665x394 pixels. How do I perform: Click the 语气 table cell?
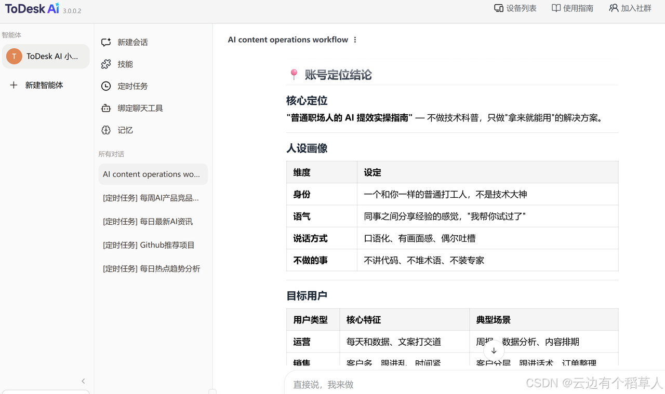(x=322, y=216)
